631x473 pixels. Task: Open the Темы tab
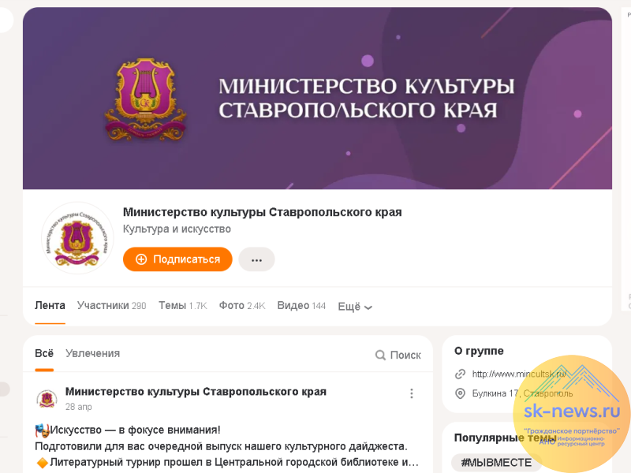[183, 306]
